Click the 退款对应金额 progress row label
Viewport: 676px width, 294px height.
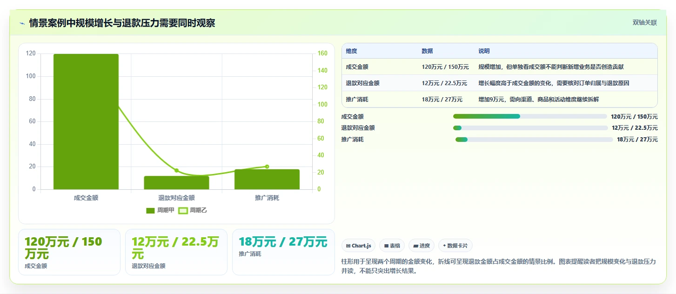(358, 128)
